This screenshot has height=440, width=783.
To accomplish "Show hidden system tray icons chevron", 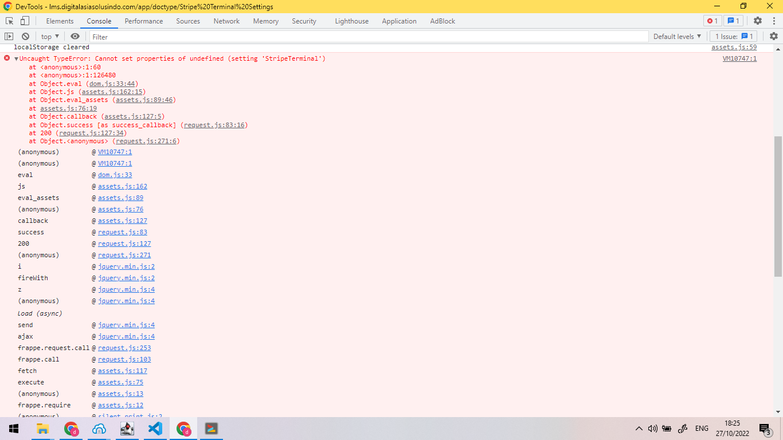I will tap(639, 429).
